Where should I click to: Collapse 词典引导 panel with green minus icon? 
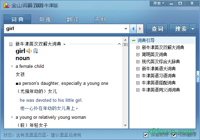(133, 41)
